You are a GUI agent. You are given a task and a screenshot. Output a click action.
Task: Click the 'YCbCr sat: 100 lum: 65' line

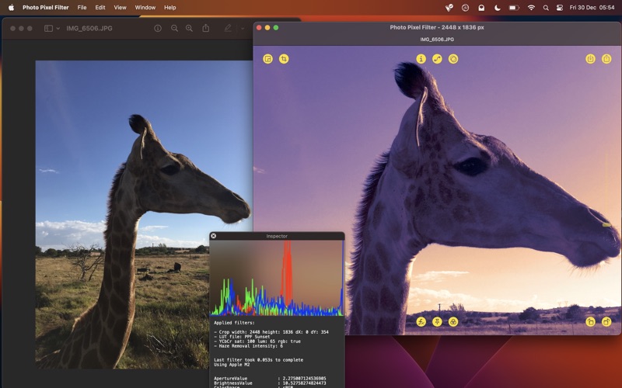257,341
